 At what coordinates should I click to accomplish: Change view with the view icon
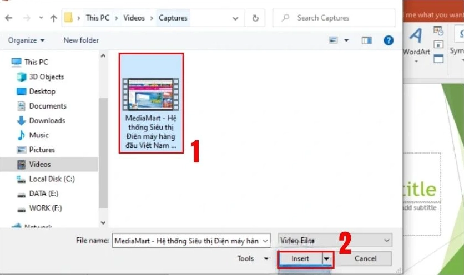pyautogui.click(x=334, y=40)
